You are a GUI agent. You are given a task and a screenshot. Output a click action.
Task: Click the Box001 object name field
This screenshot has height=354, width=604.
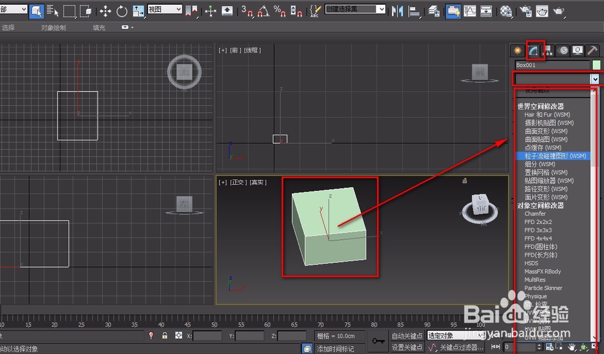pyautogui.click(x=553, y=65)
